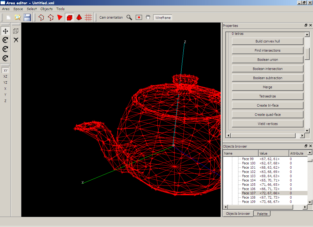Float the Objects browser panel
The height and width of the screenshot is (227, 313).
pyautogui.click(x=306, y=146)
